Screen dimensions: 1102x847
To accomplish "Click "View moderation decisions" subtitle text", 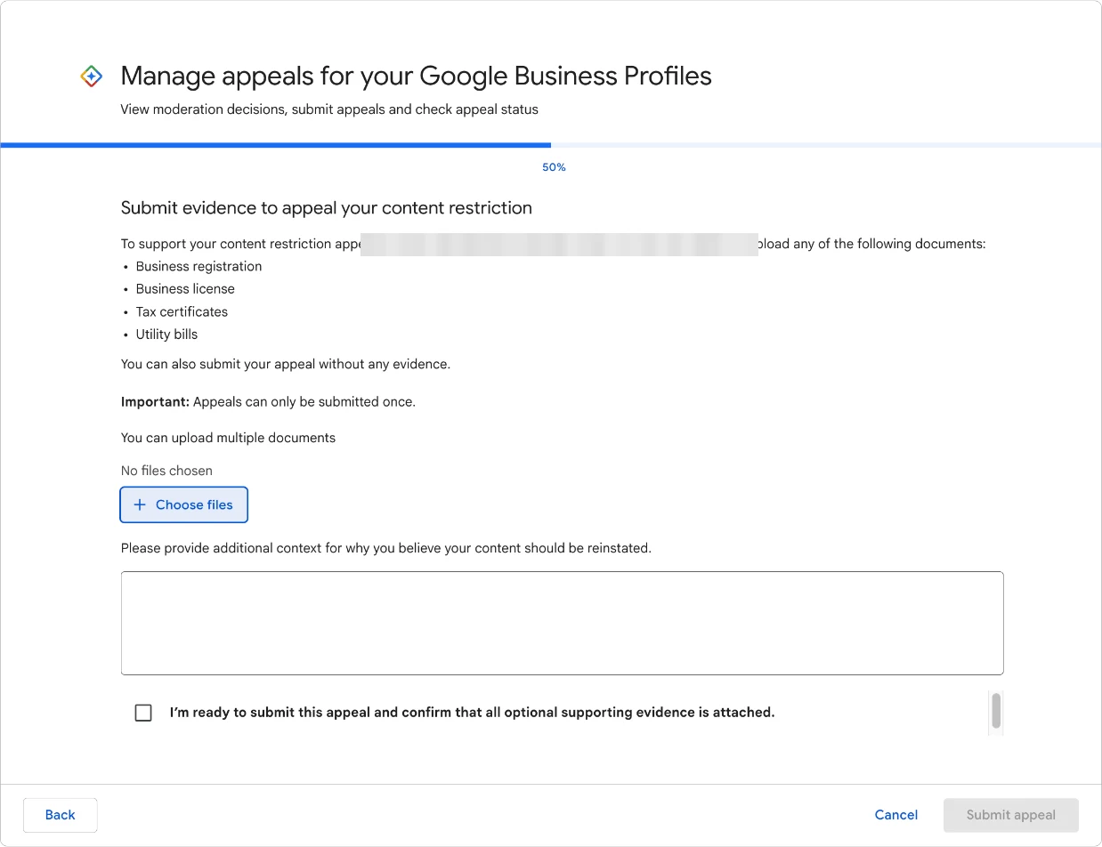I will tap(329, 109).
